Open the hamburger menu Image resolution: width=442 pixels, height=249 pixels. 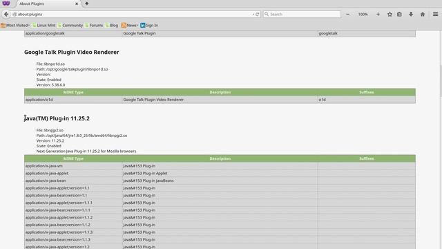[436, 14]
